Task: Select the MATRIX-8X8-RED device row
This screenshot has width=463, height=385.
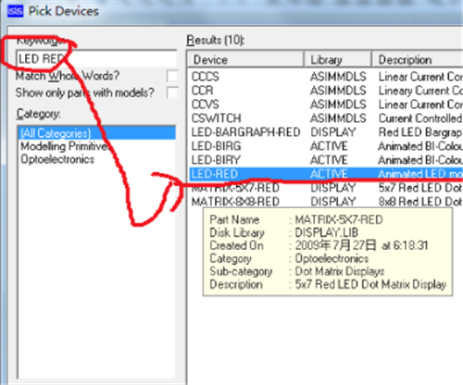Action: (326, 202)
